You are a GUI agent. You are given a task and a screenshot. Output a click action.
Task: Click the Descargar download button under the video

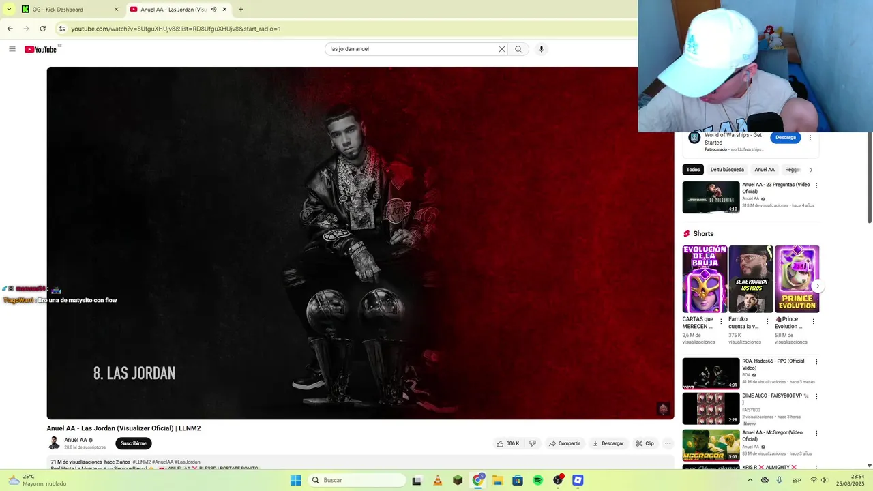click(608, 443)
